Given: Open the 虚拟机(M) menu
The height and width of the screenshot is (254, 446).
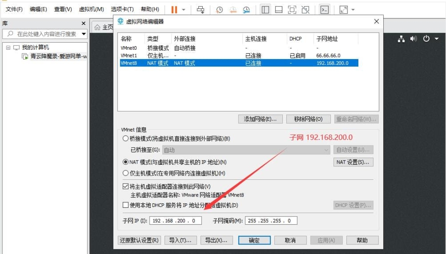Looking at the screenshot, I should (x=91, y=9).
